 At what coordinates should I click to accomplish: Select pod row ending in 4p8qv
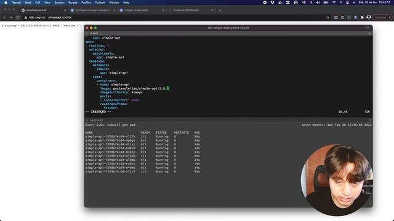[142, 141]
